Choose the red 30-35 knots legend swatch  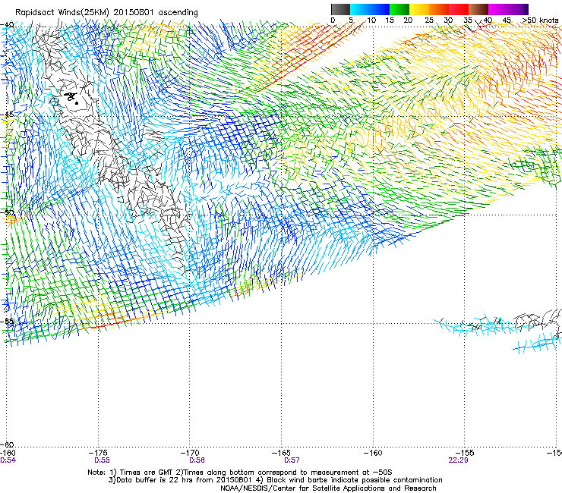(x=459, y=9)
